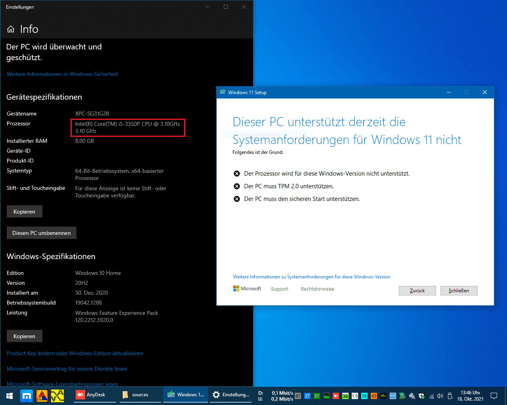Select the device name XPC-SG31G2B
This screenshot has width=507, height=405.
click(92, 114)
